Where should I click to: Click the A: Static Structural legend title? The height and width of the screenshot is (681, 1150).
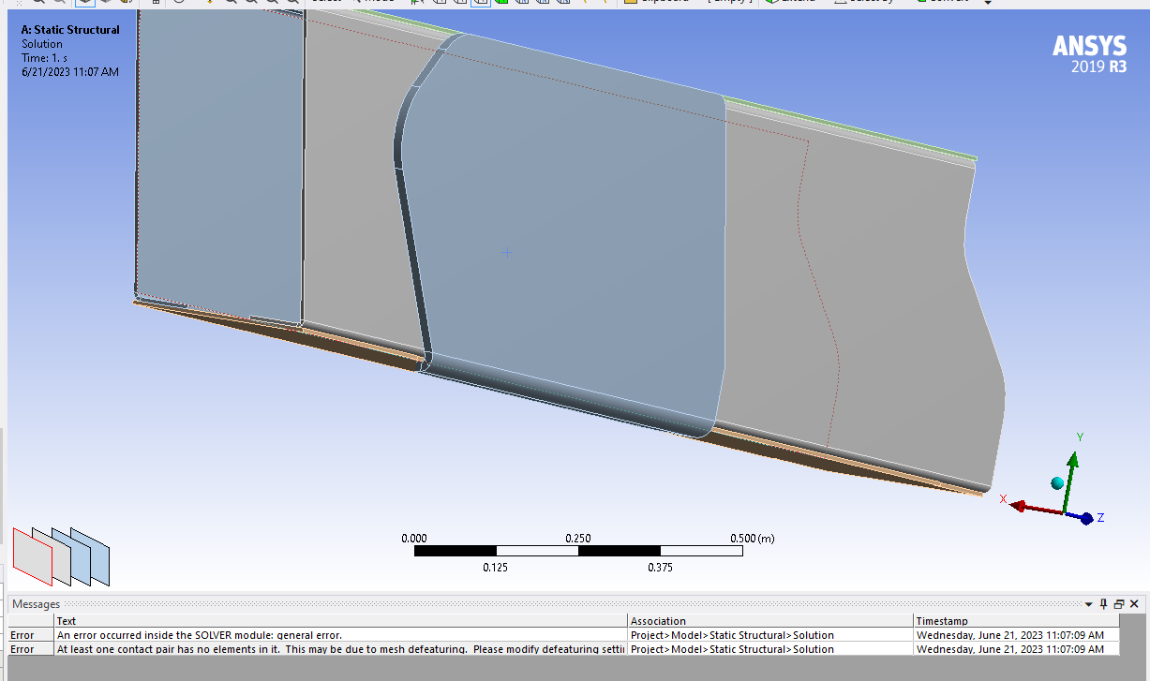pos(70,30)
